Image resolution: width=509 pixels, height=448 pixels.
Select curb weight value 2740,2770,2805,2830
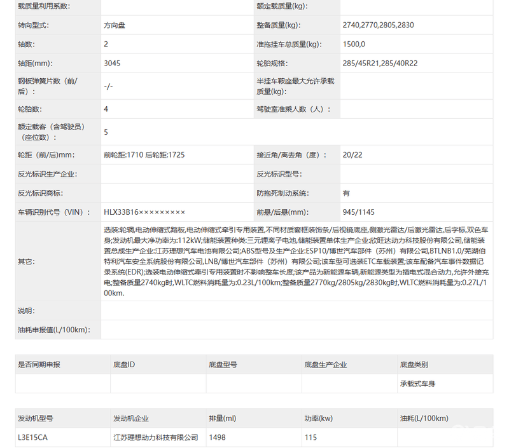click(x=378, y=25)
